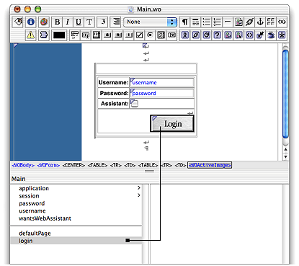The height and width of the screenshot is (266, 299).
Task: Click the insert checkbox toolbar icon
Action: click(x=139, y=35)
